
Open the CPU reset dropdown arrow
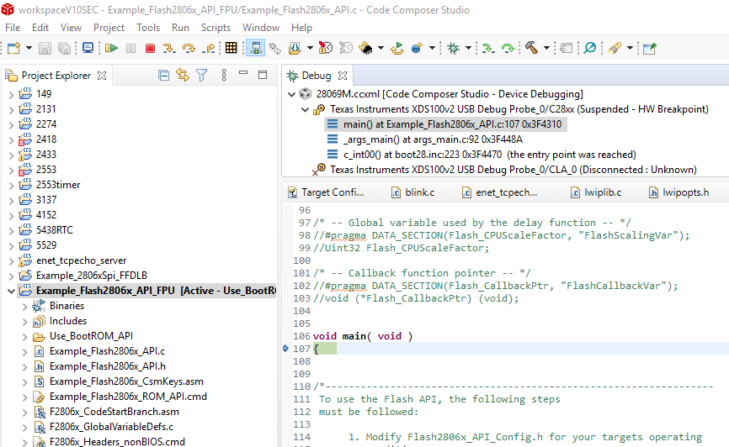[380, 48]
